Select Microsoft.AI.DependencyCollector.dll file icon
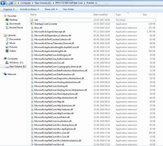The width and height of the screenshot is (163, 146). point(32,35)
